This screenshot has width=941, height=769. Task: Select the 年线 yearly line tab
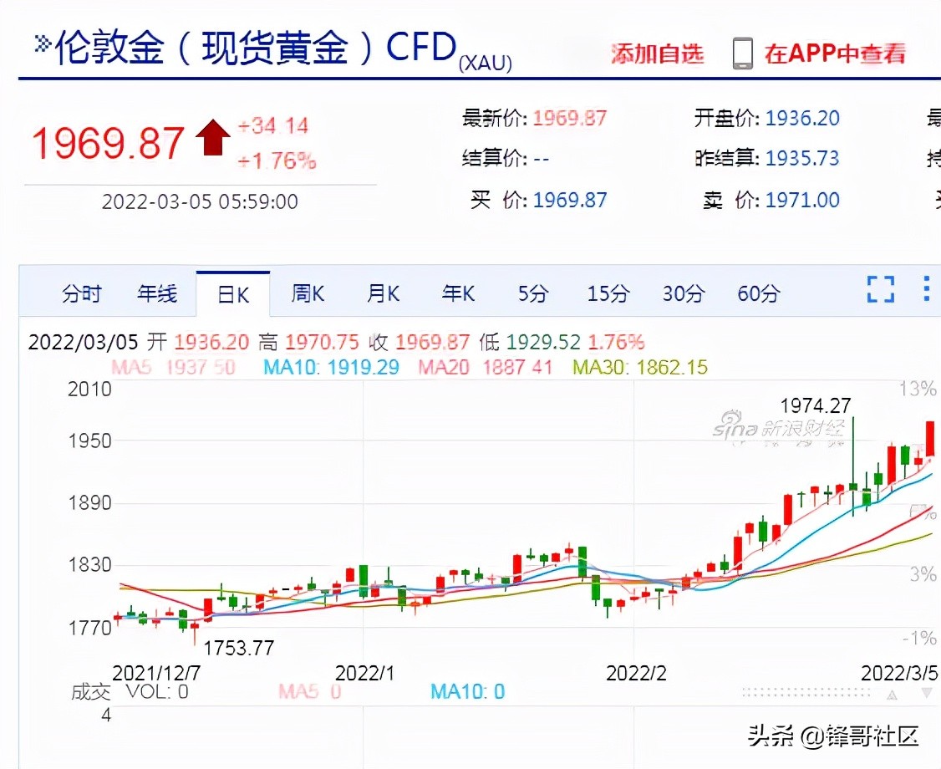[157, 293]
